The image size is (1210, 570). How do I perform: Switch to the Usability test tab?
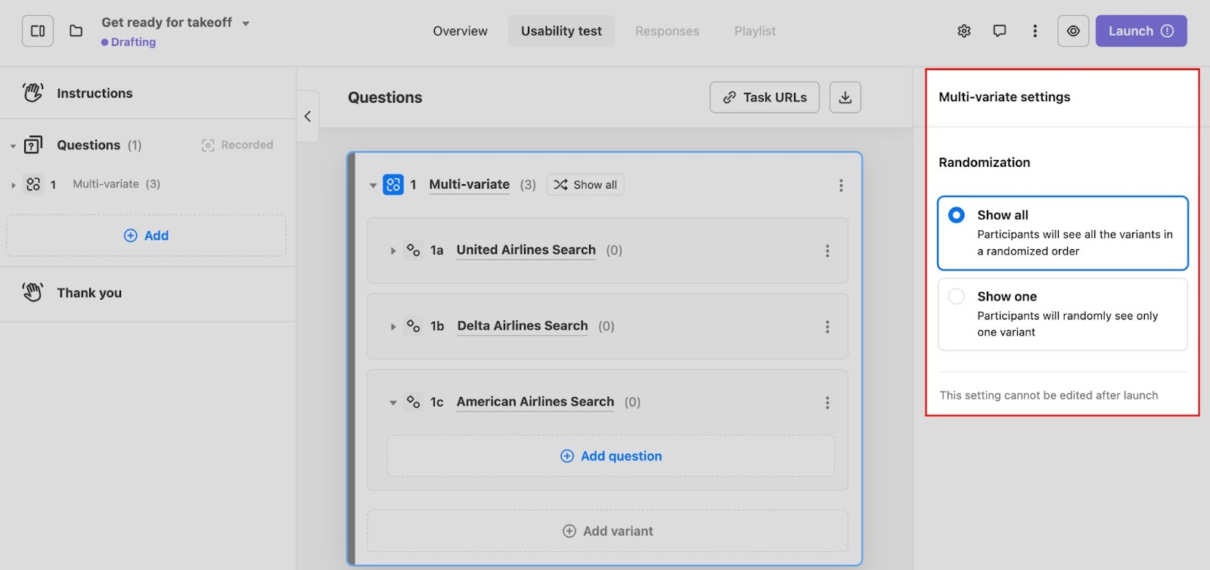coord(561,31)
